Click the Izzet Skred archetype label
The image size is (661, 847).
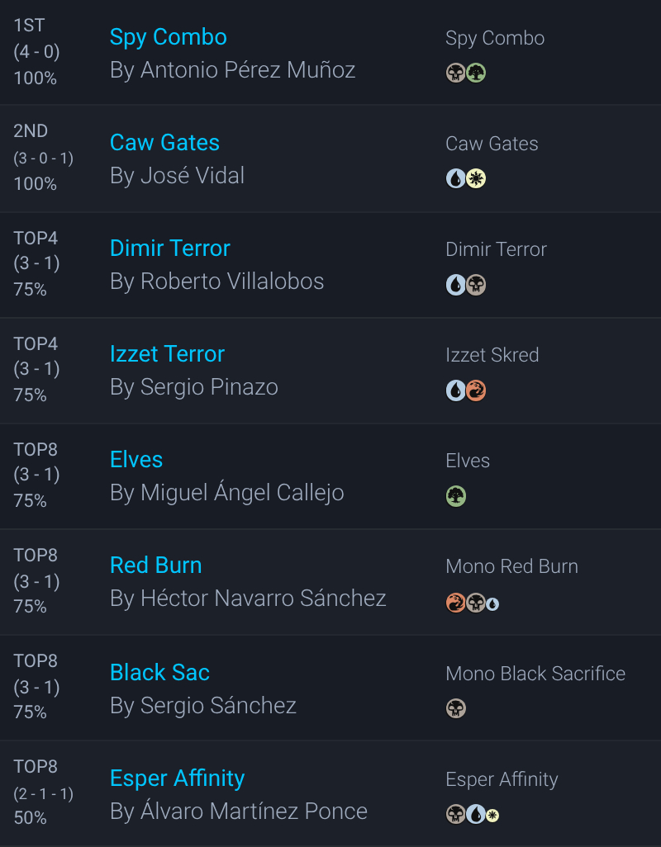point(492,355)
